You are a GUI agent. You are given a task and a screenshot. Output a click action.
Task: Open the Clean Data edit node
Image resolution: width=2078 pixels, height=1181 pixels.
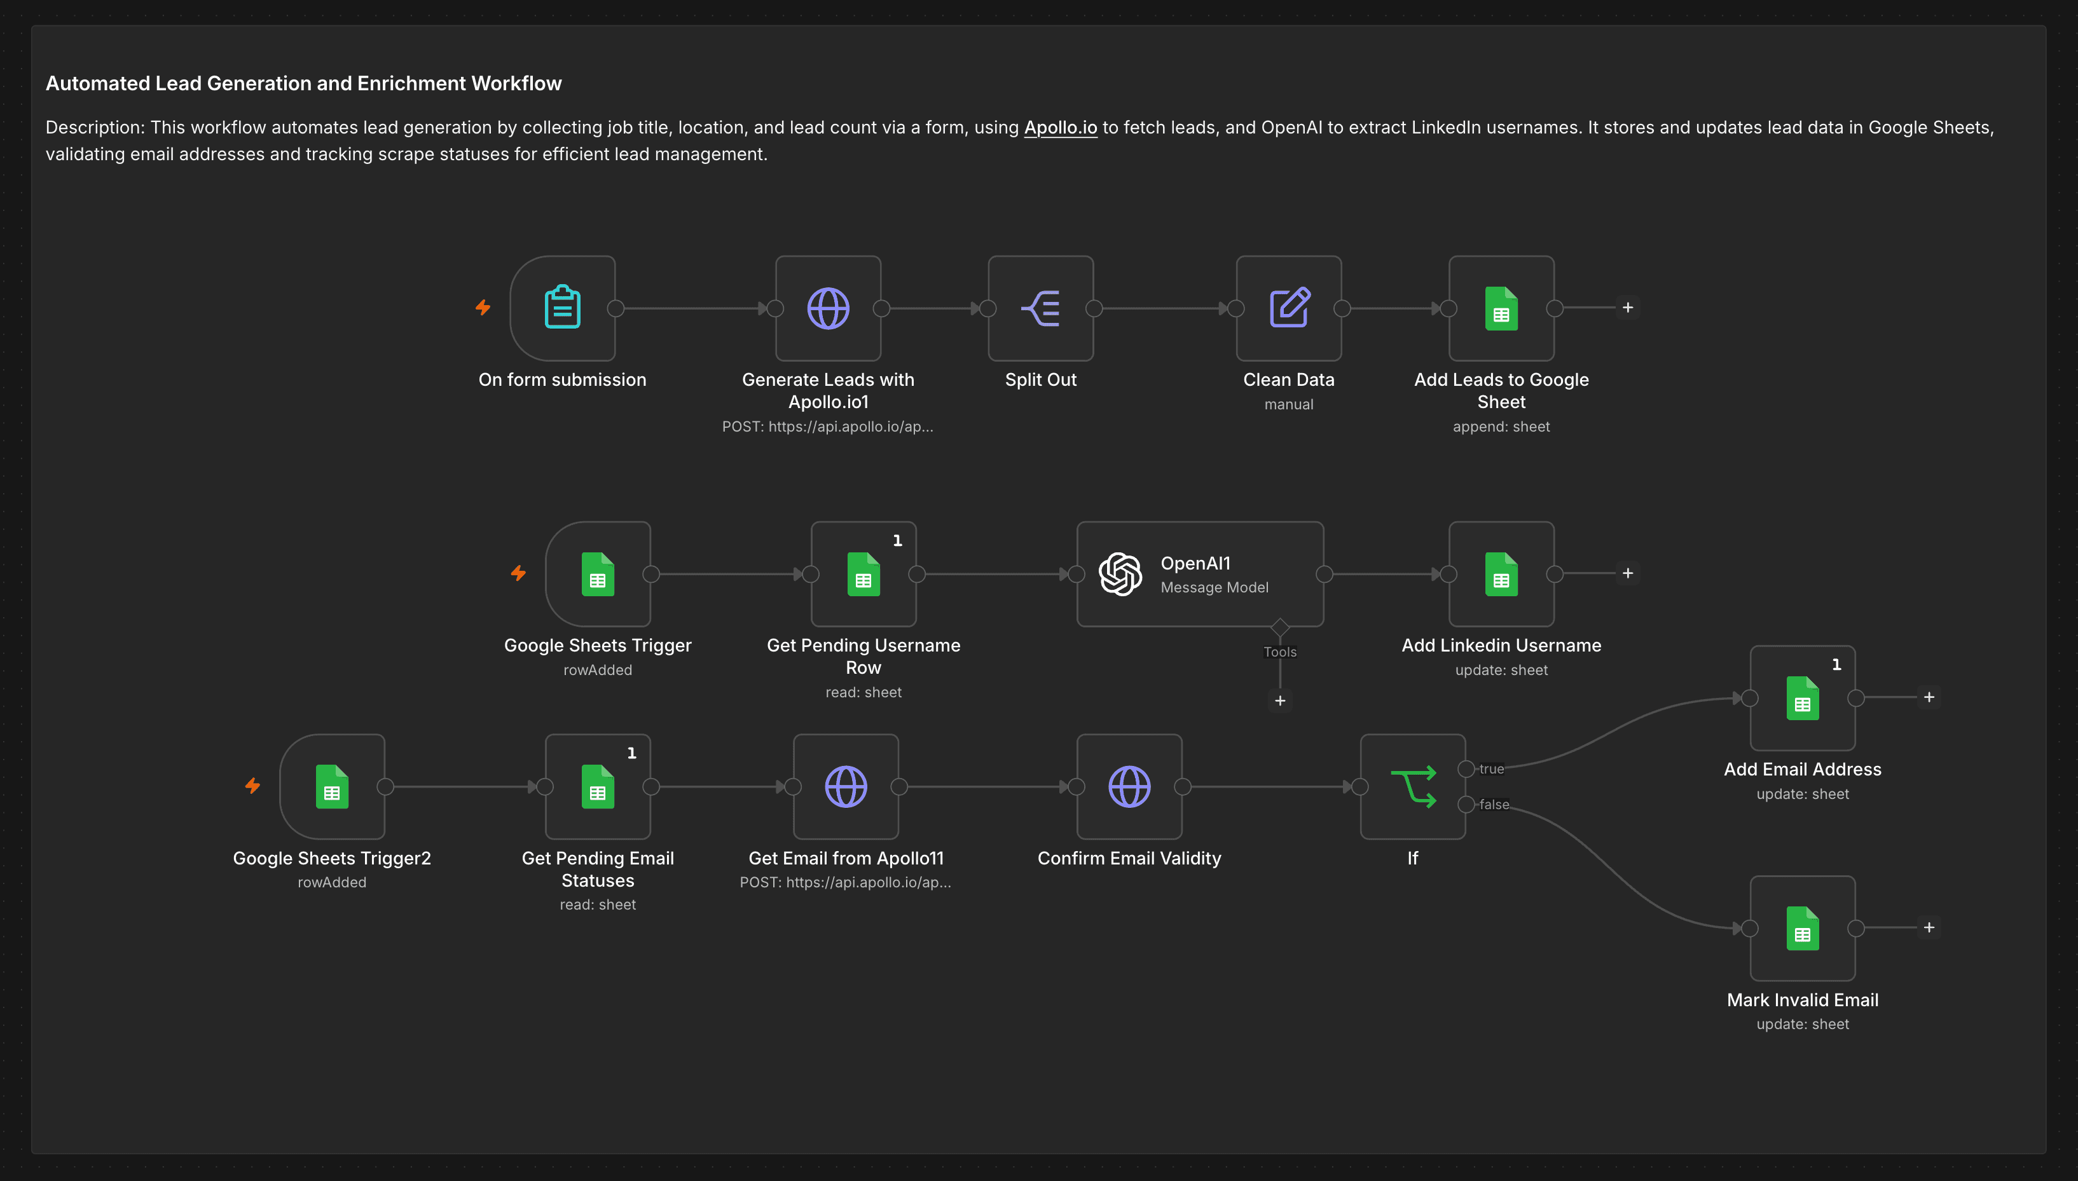pos(1288,308)
